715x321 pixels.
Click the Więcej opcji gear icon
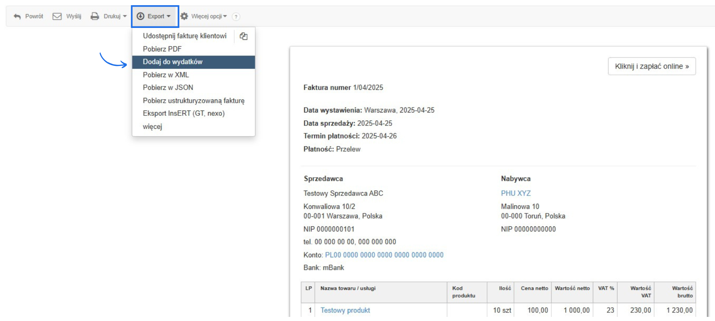(x=184, y=16)
